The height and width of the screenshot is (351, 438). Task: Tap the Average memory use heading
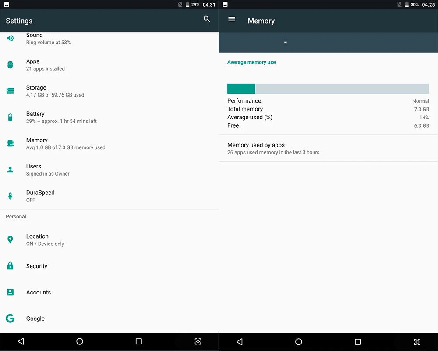251,62
